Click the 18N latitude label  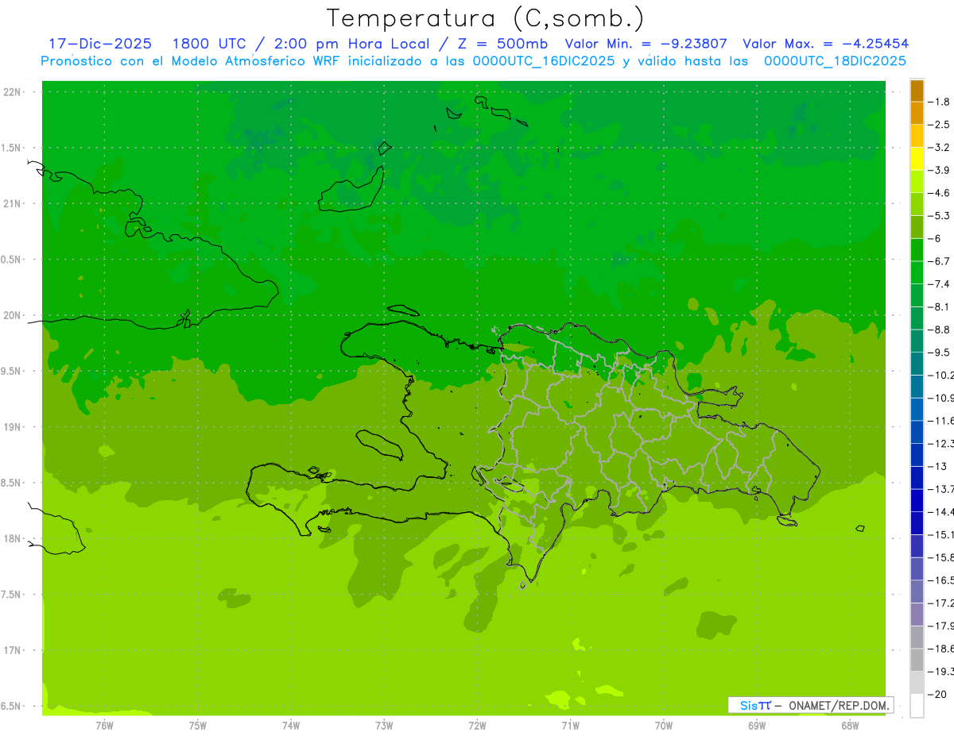[14, 538]
